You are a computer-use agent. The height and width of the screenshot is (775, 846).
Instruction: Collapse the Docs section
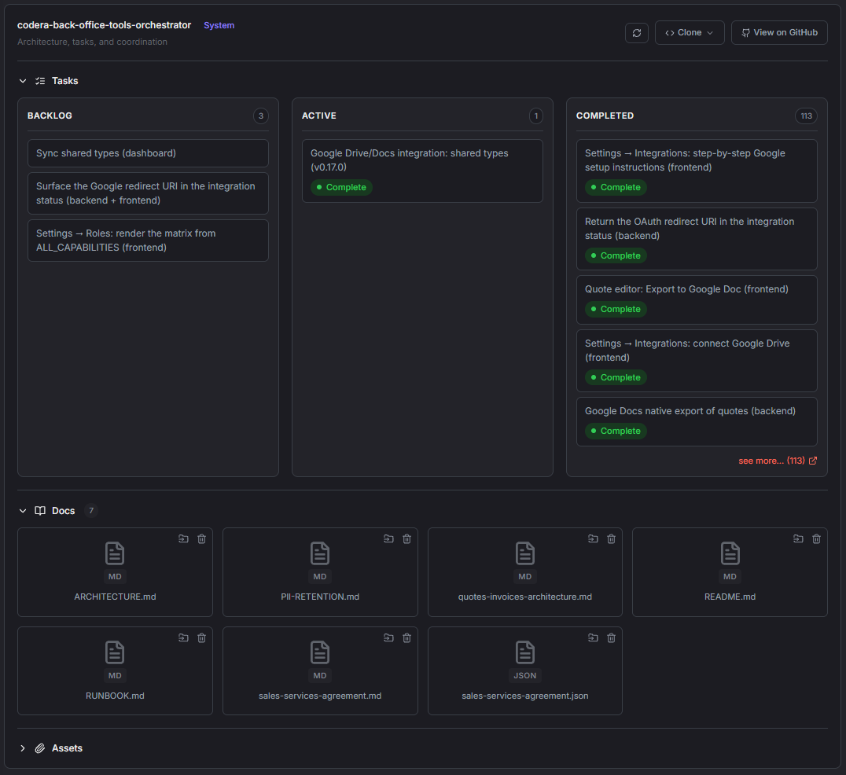click(x=23, y=511)
